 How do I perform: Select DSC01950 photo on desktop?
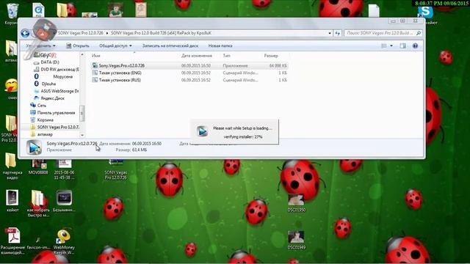[296, 203]
